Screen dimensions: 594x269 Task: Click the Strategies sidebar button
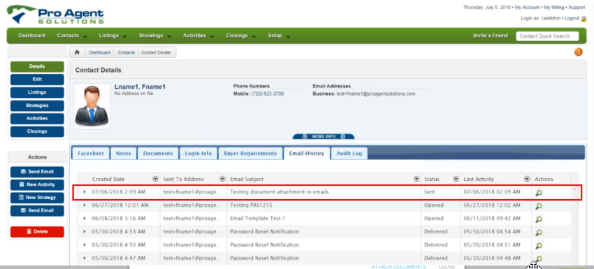[37, 106]
